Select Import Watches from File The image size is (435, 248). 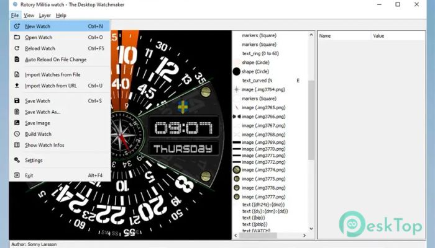pyautogui.click(x=60, y=74)
